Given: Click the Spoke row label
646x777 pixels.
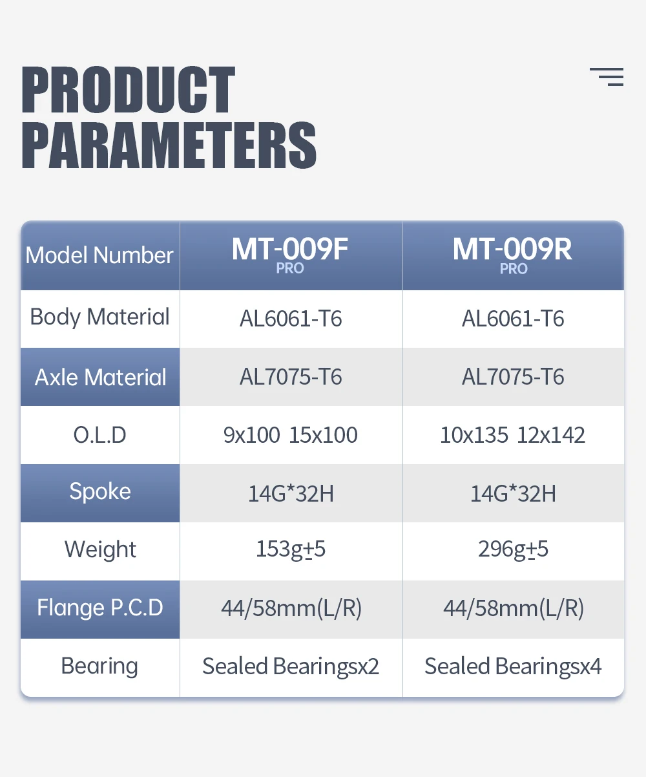Looking at the screenshot, I should [x=100, y=491].
